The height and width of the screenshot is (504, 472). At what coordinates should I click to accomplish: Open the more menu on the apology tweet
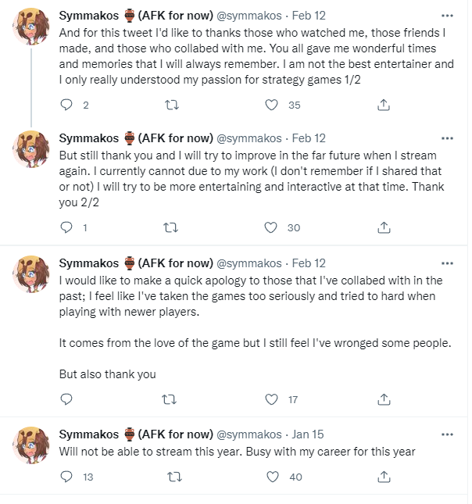[x=447, y=263]
